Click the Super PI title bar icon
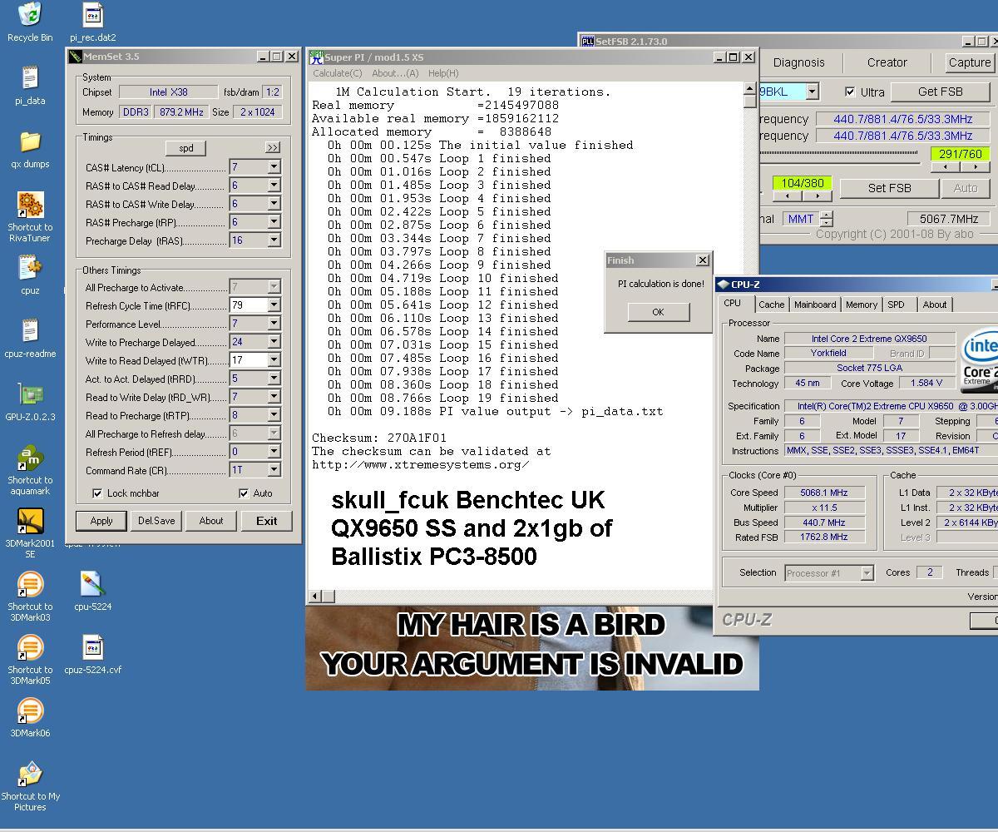The width and height of the screenshot is (998, 832). [316, 57]
